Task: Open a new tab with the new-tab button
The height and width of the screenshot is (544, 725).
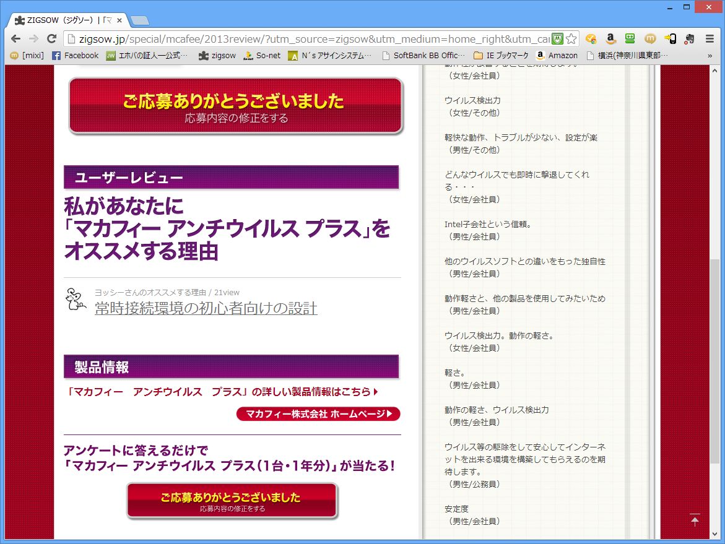Action: click(x=140, y=20)
